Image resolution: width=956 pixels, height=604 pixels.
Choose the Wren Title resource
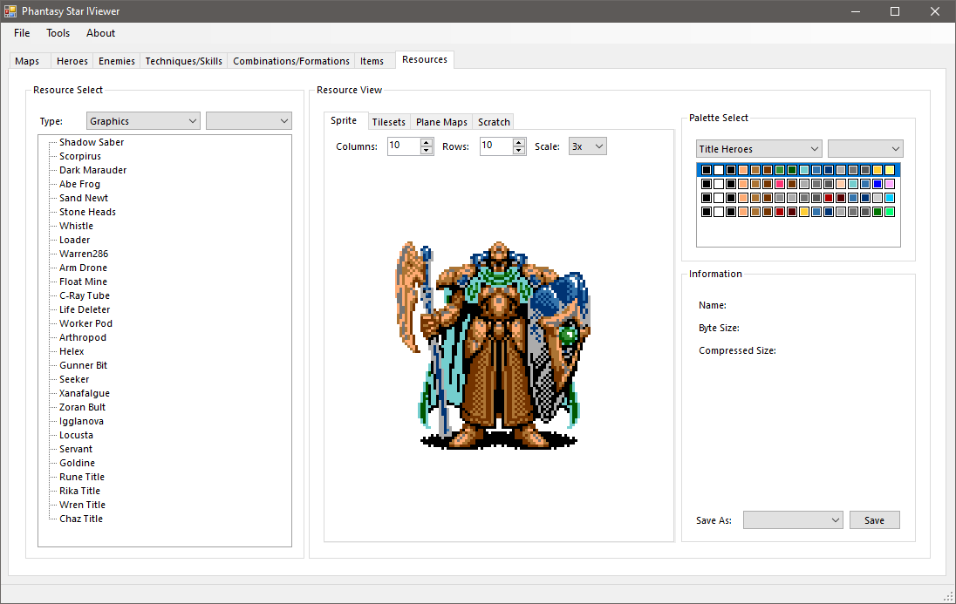coord(82,506)
